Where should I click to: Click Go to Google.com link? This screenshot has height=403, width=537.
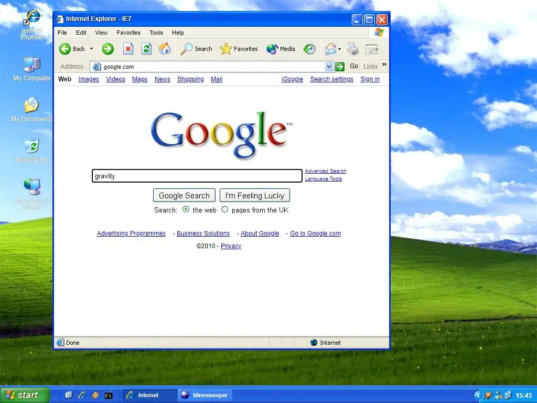[x=315, y=234]
